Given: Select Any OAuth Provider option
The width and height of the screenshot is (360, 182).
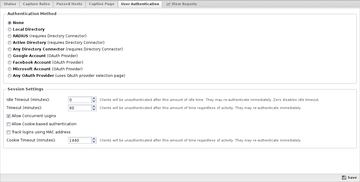Looking at the screenshot, I should point(9,76).
